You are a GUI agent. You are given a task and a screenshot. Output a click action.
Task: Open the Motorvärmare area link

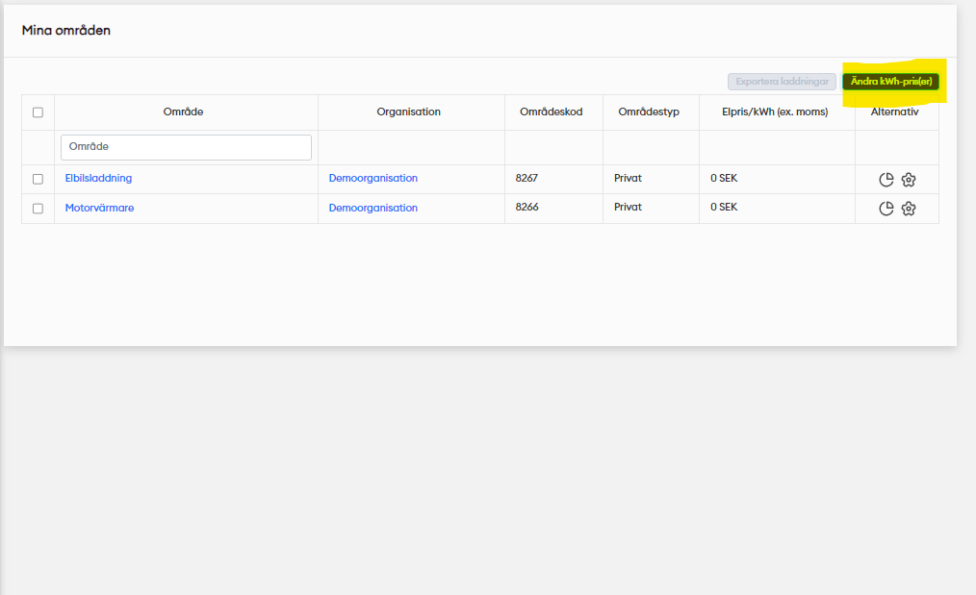[x=99, y=208]
